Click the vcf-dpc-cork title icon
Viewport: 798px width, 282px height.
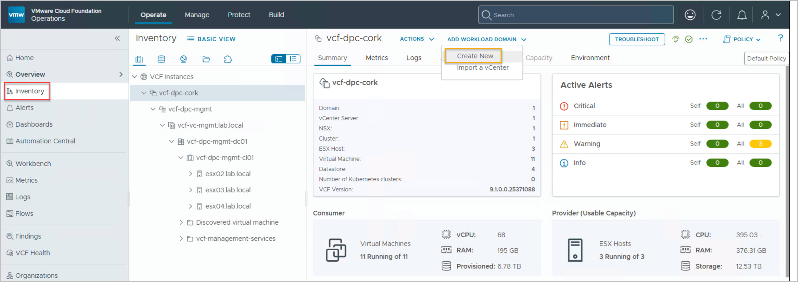[x=318, y=38]
